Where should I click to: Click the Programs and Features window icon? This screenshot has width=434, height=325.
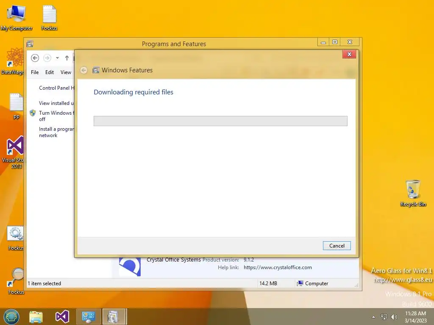[x=30, y=44]
